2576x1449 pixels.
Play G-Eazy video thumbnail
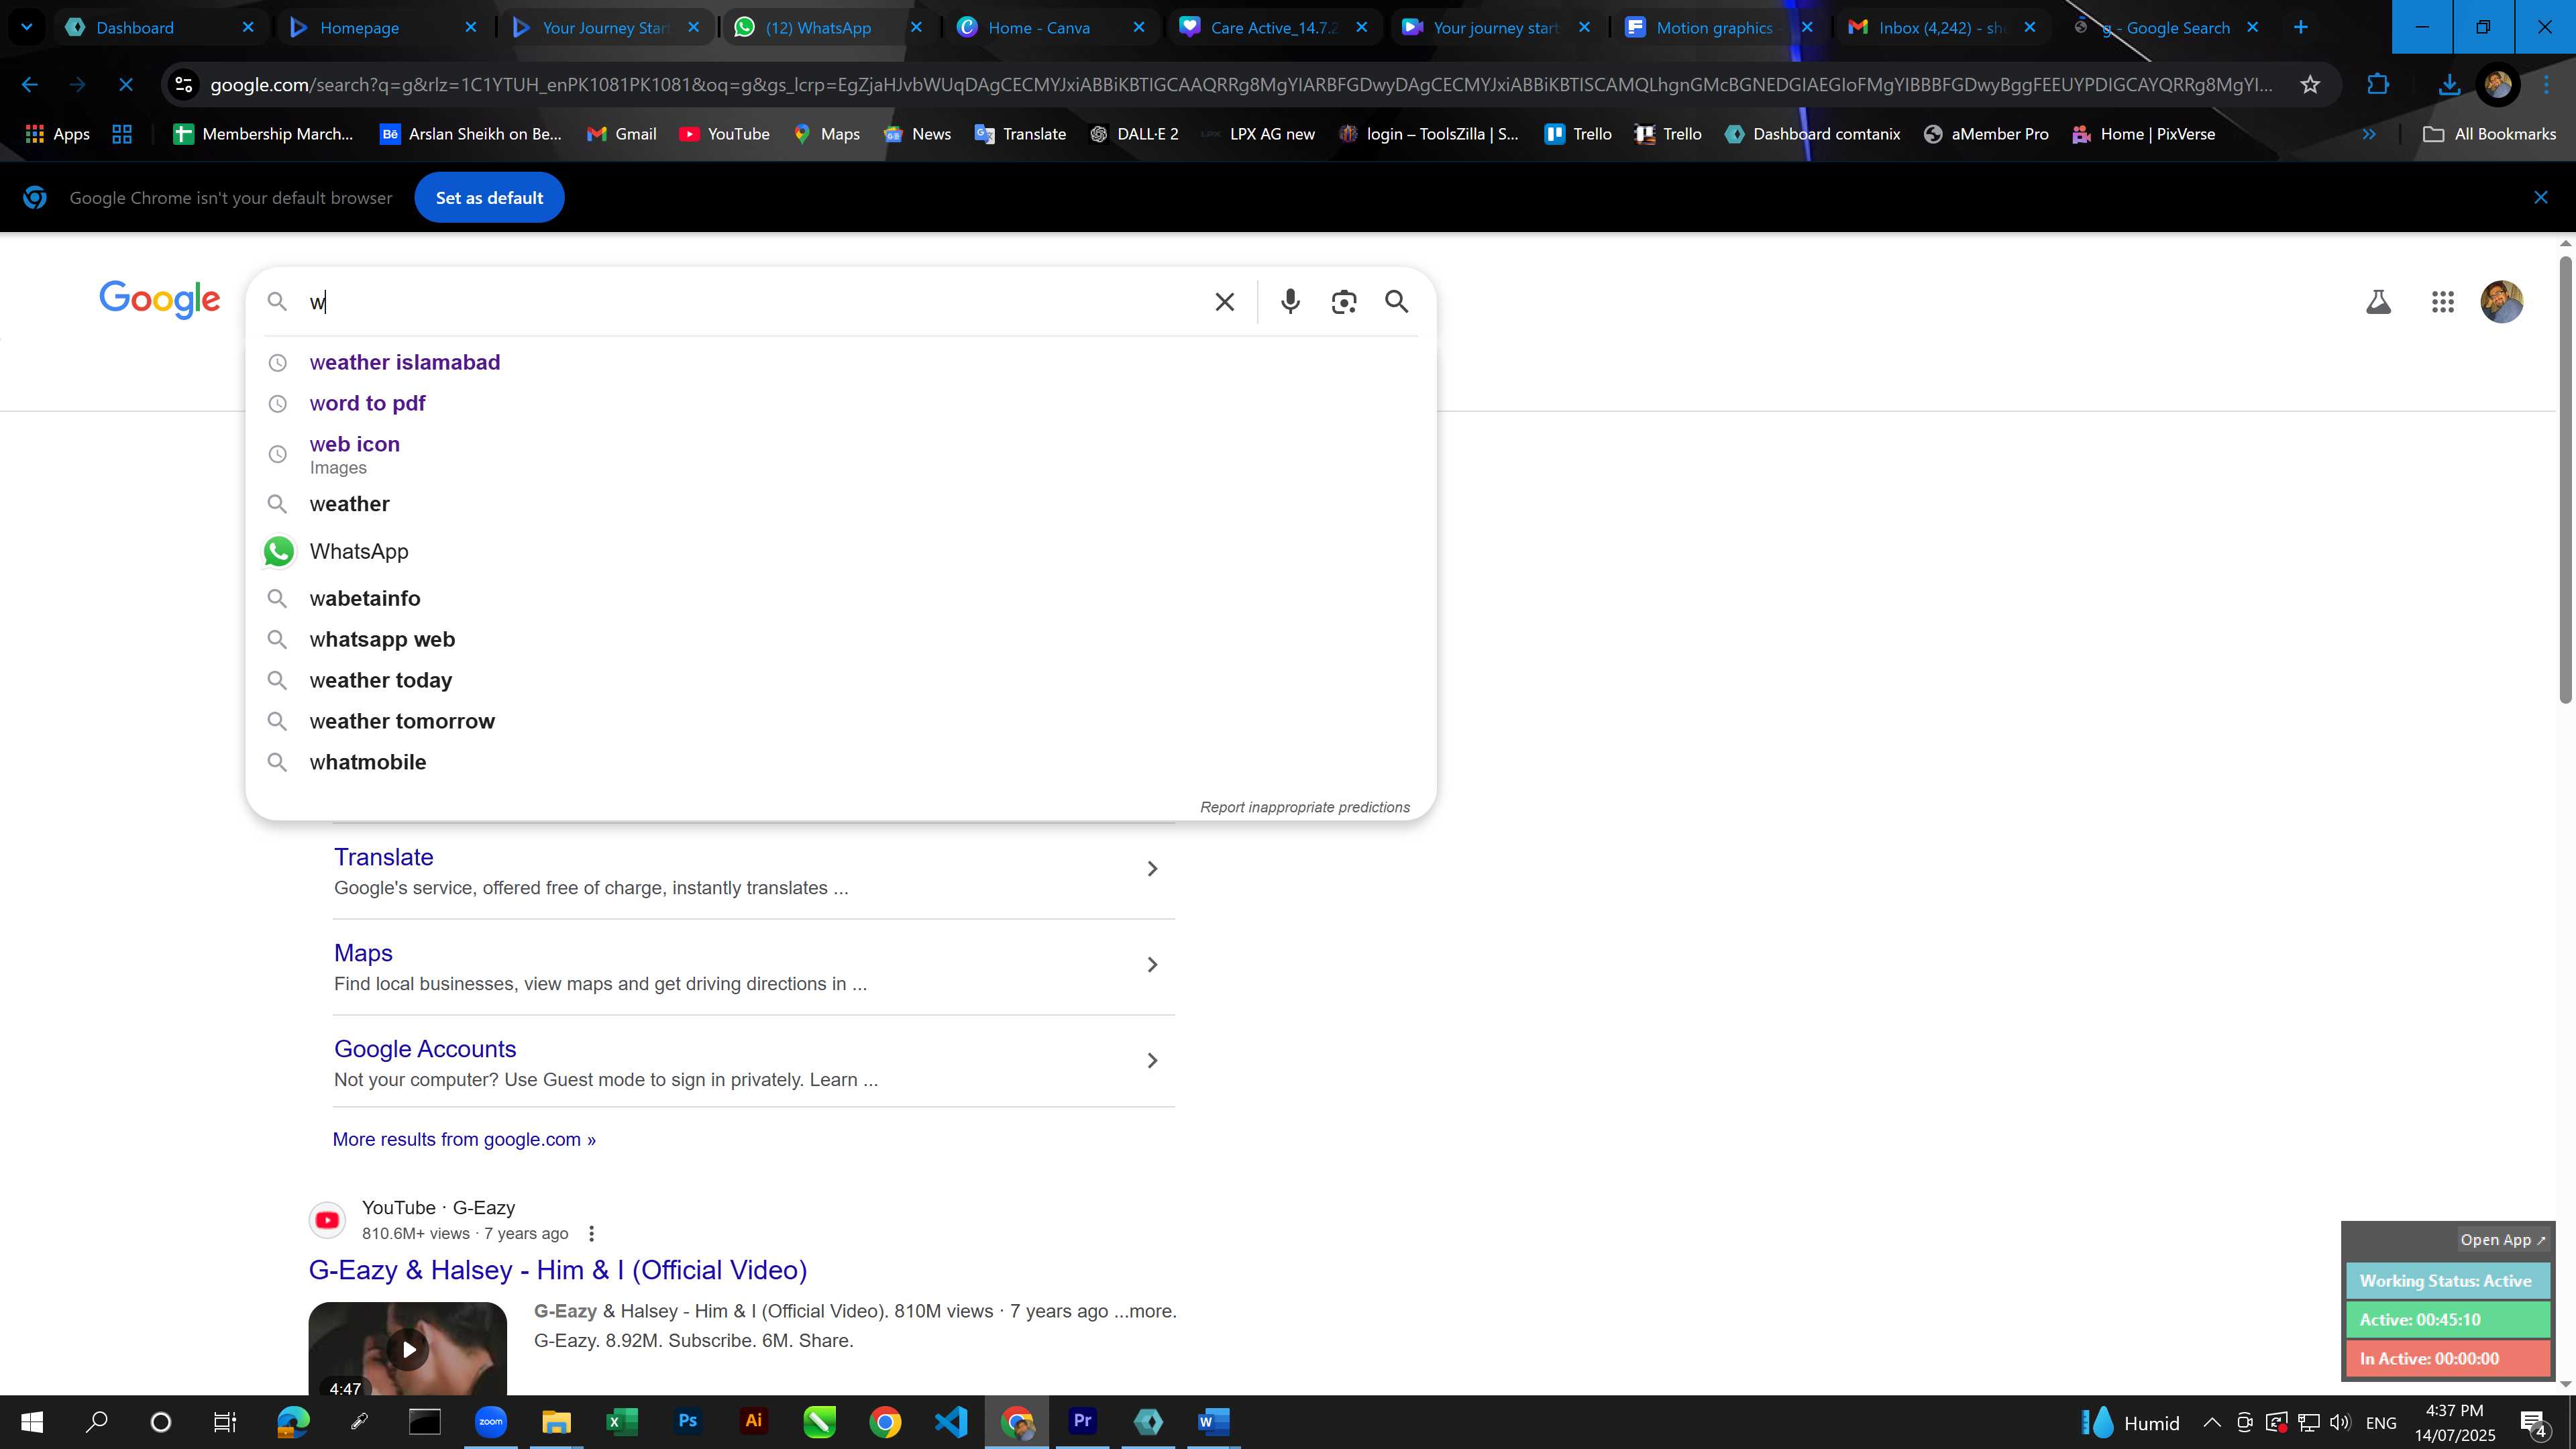click(x=408, y=1349)
